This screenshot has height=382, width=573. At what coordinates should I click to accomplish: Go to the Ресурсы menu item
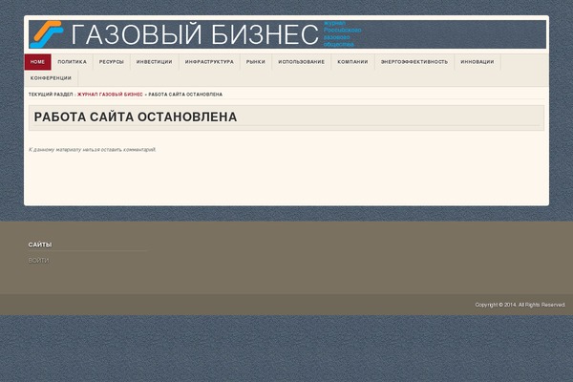point(112,62)
